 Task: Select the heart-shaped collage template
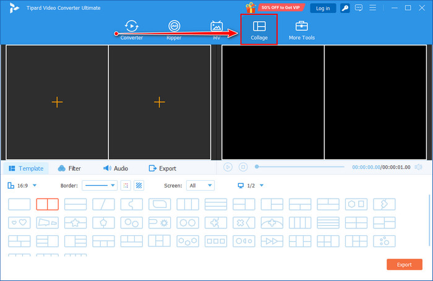click(19, 222)
